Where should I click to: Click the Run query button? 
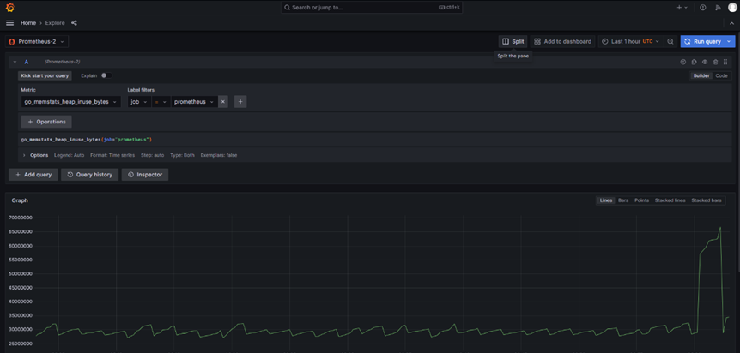click(x=702, y=41)
